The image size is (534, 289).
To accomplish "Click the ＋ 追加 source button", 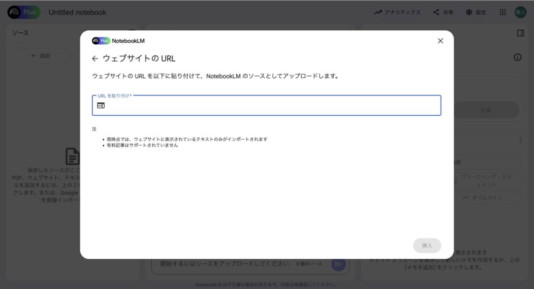I will pyautogui.click(x=41, y=55).
